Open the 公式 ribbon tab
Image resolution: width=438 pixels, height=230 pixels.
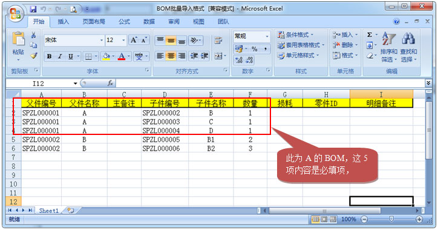point(124,22)
